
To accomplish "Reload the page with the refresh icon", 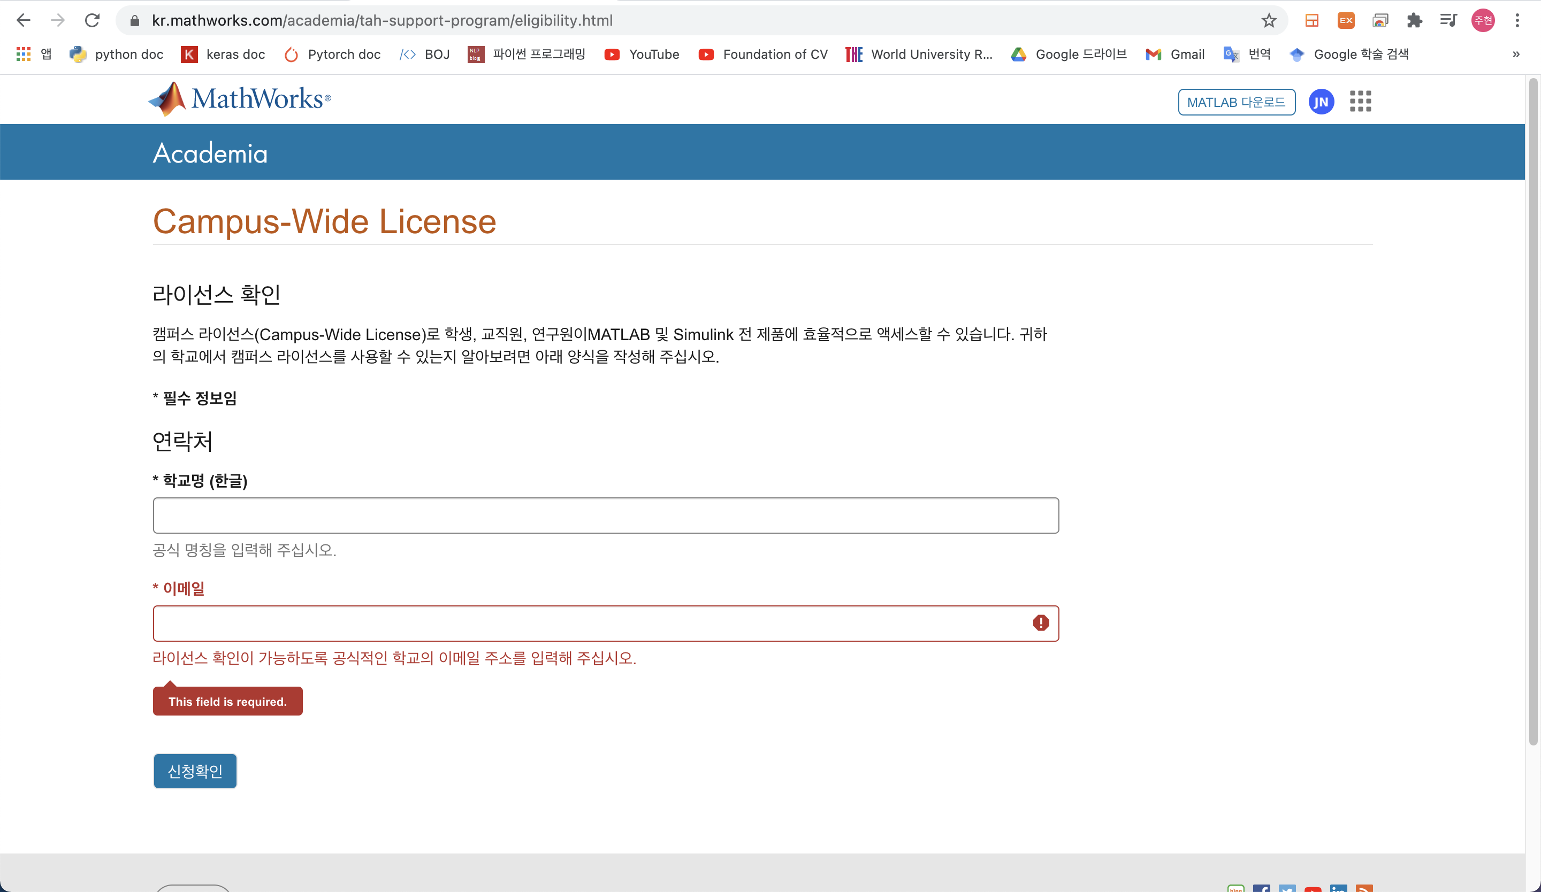I will click(93, 21).
